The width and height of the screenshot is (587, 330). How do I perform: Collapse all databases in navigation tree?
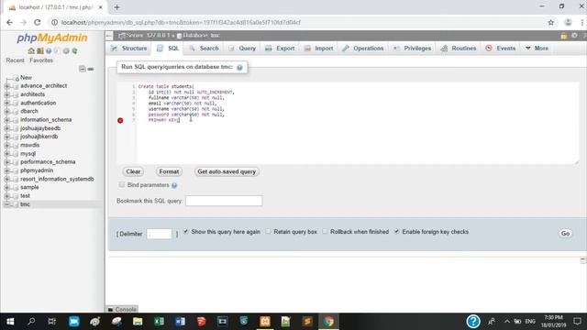[82, 69]
